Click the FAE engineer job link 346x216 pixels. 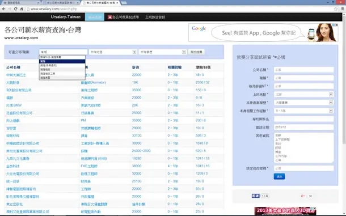coord(89,166)
